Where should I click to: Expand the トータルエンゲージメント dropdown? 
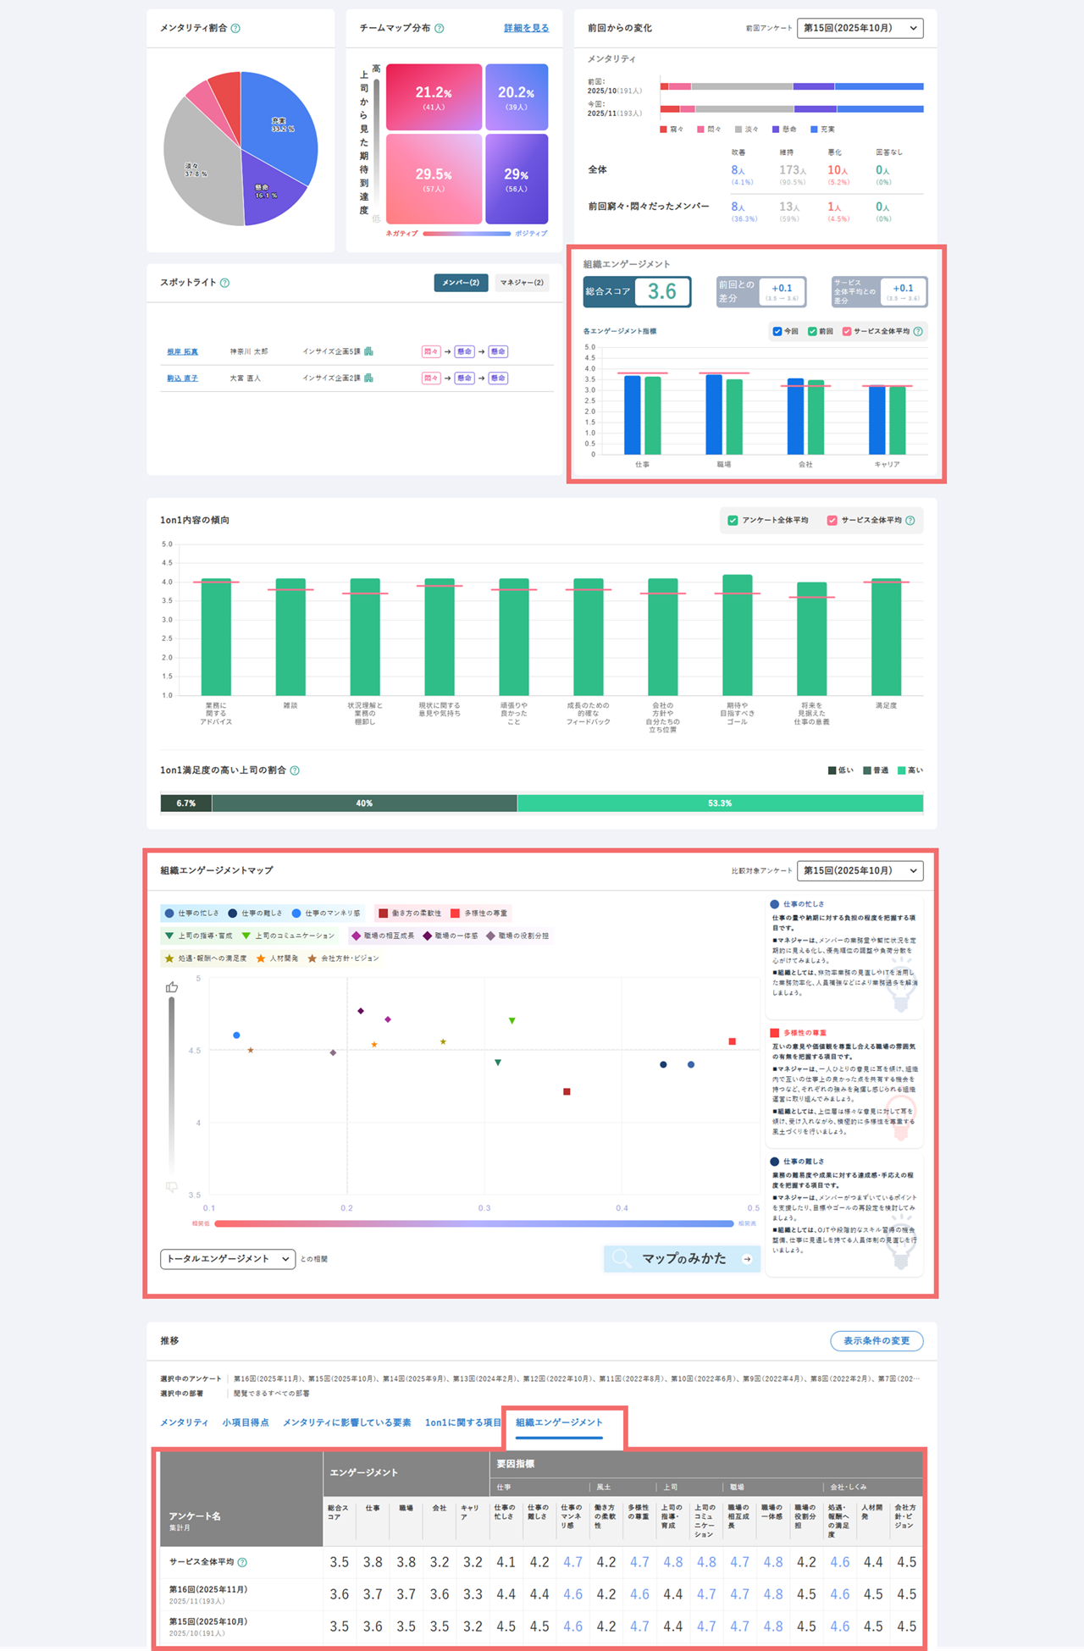(x=228, y=1259)
